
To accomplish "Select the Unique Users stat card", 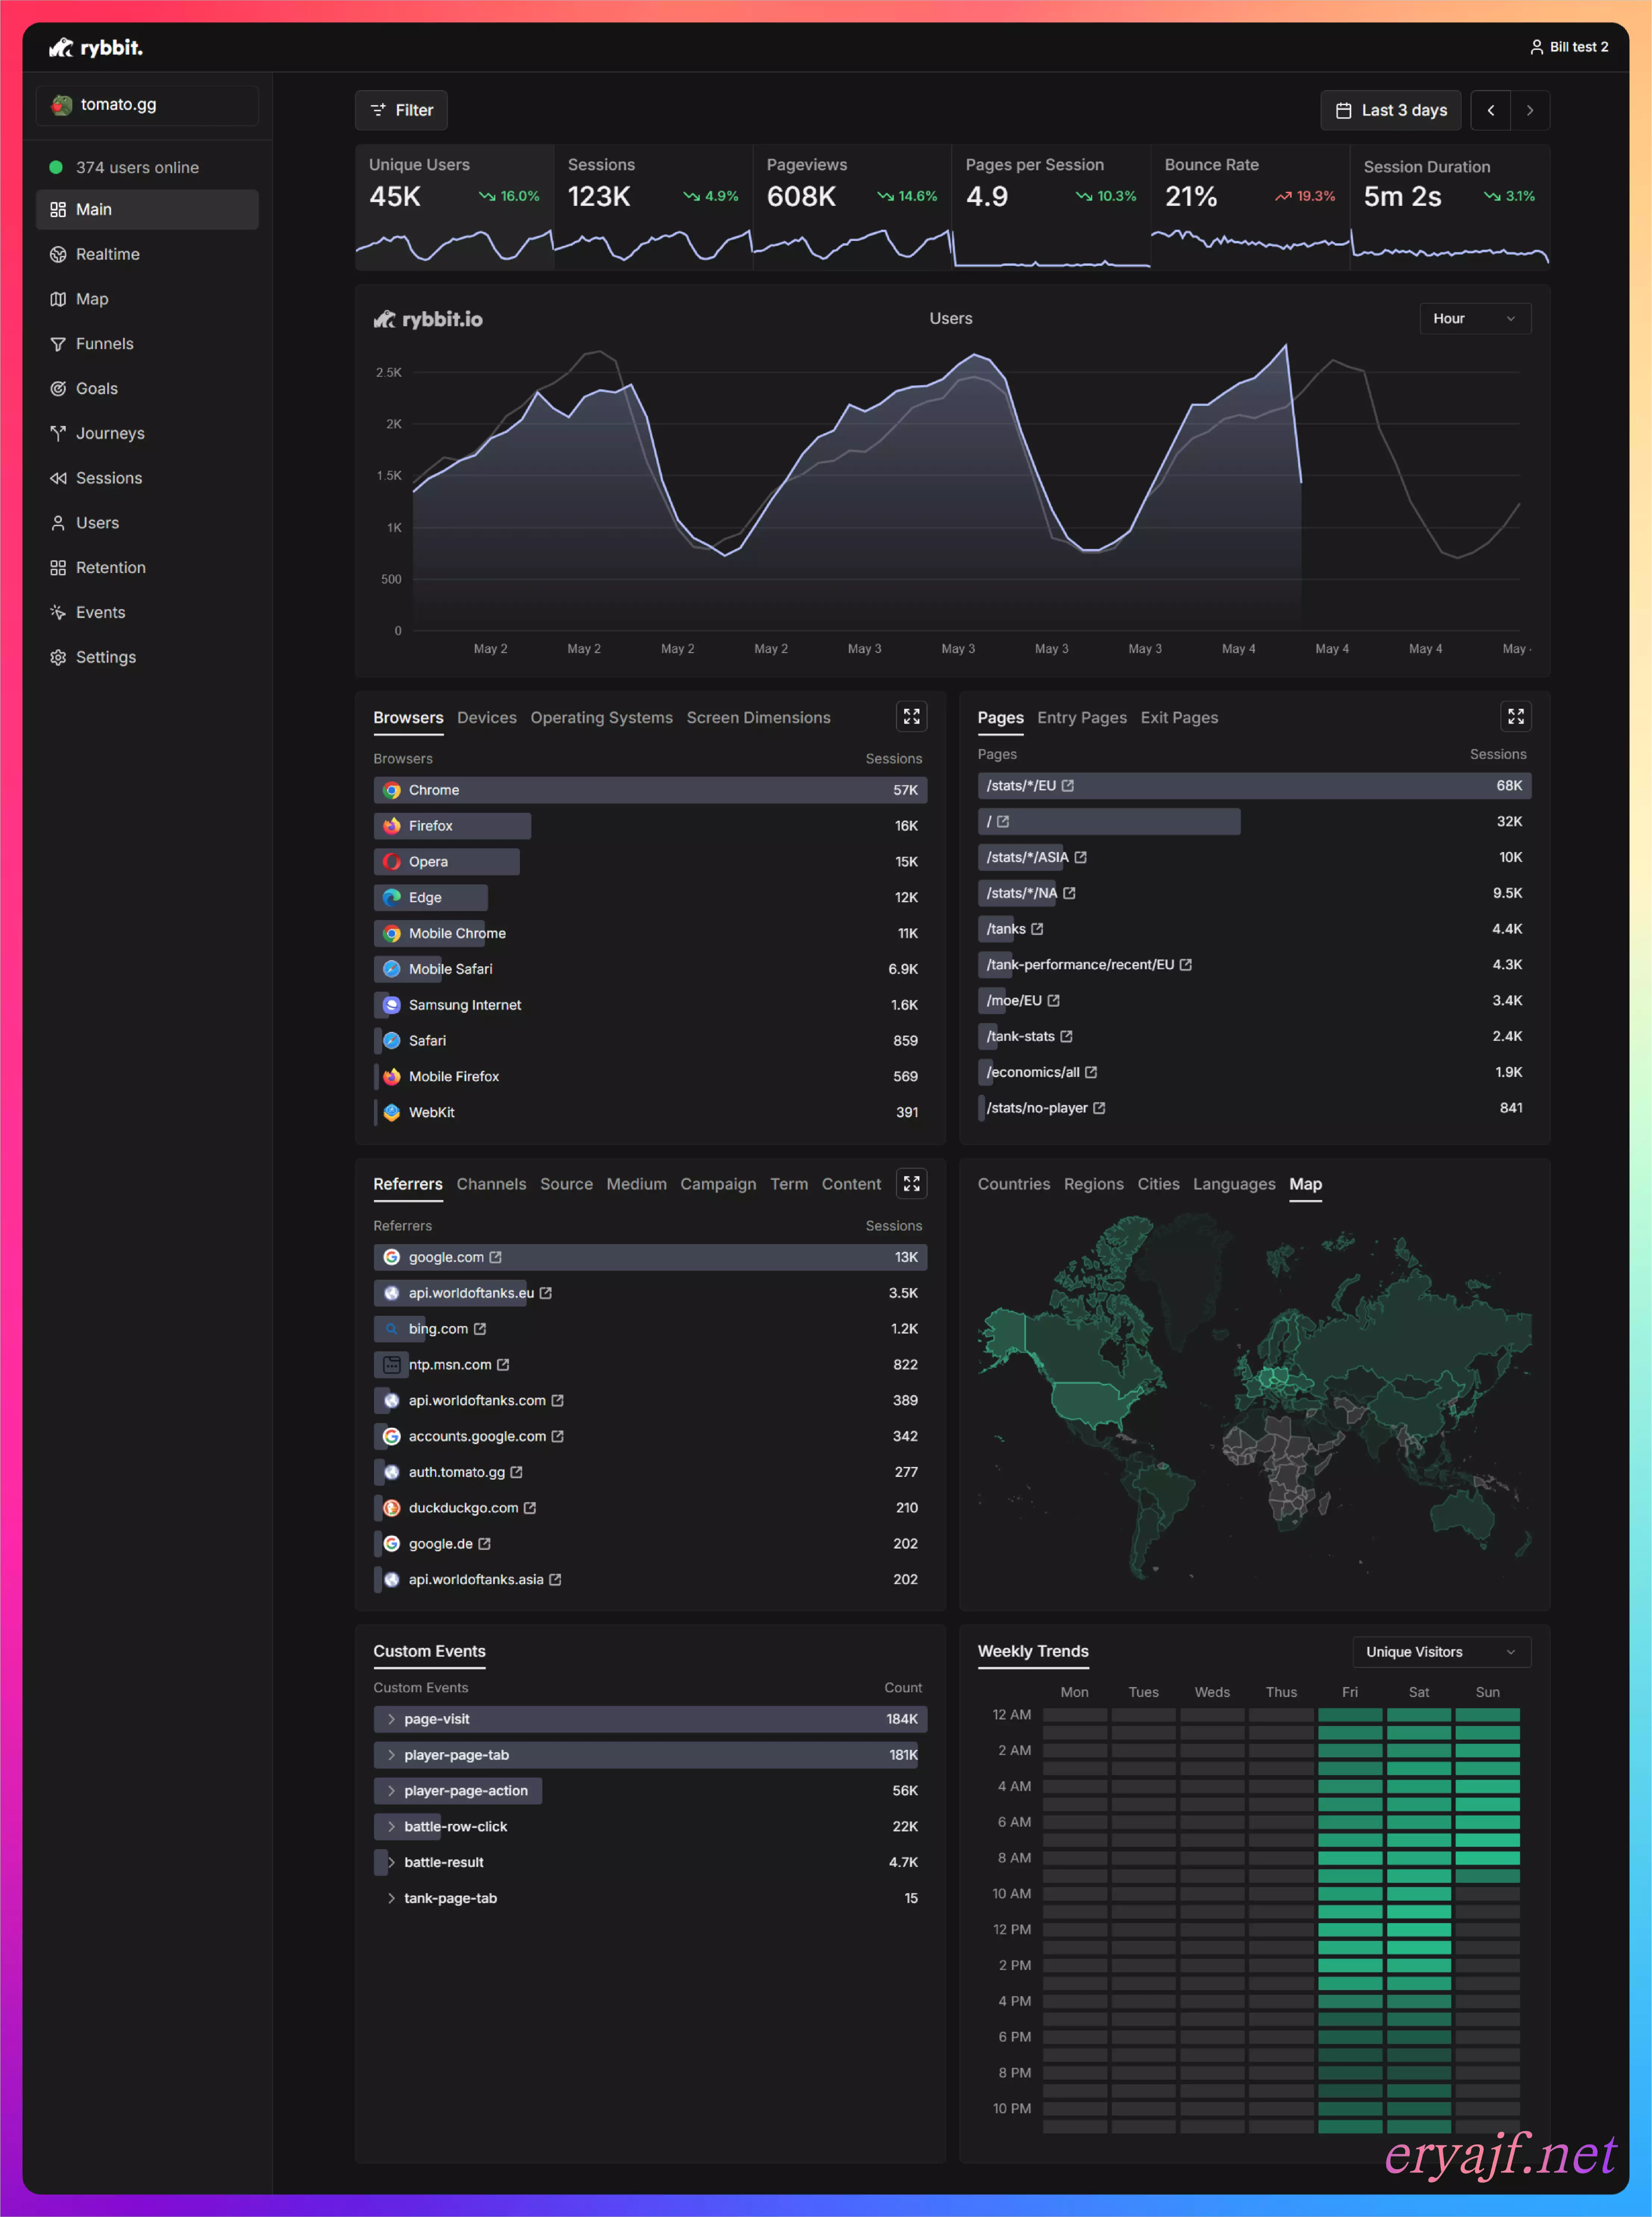I will pos(454,207).
